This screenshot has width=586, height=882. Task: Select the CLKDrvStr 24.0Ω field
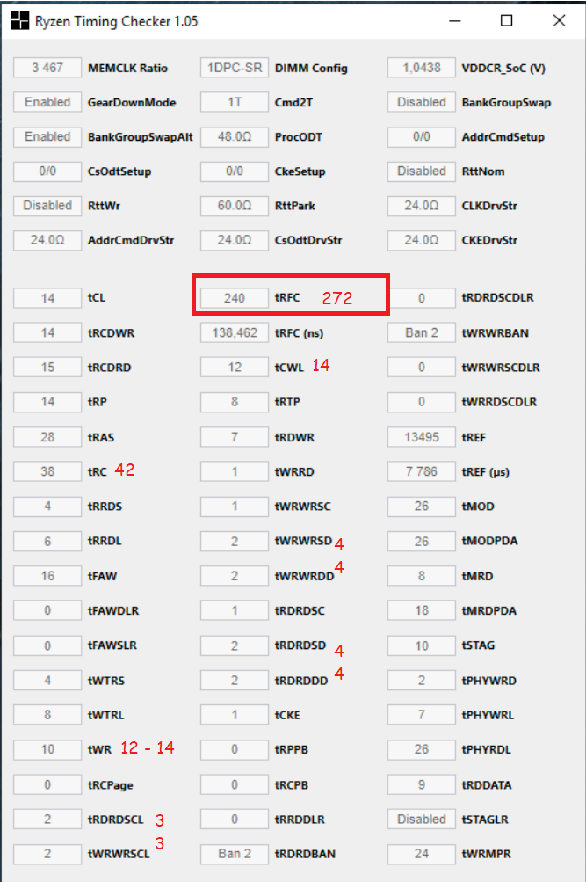tap(422, 206)
